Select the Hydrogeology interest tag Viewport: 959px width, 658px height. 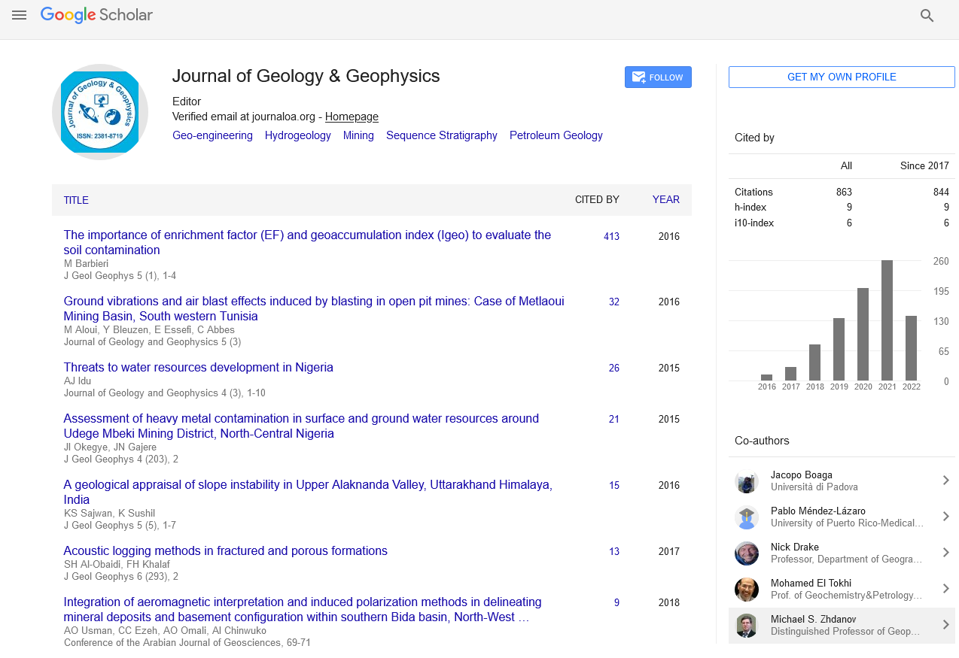pos(297,135)
